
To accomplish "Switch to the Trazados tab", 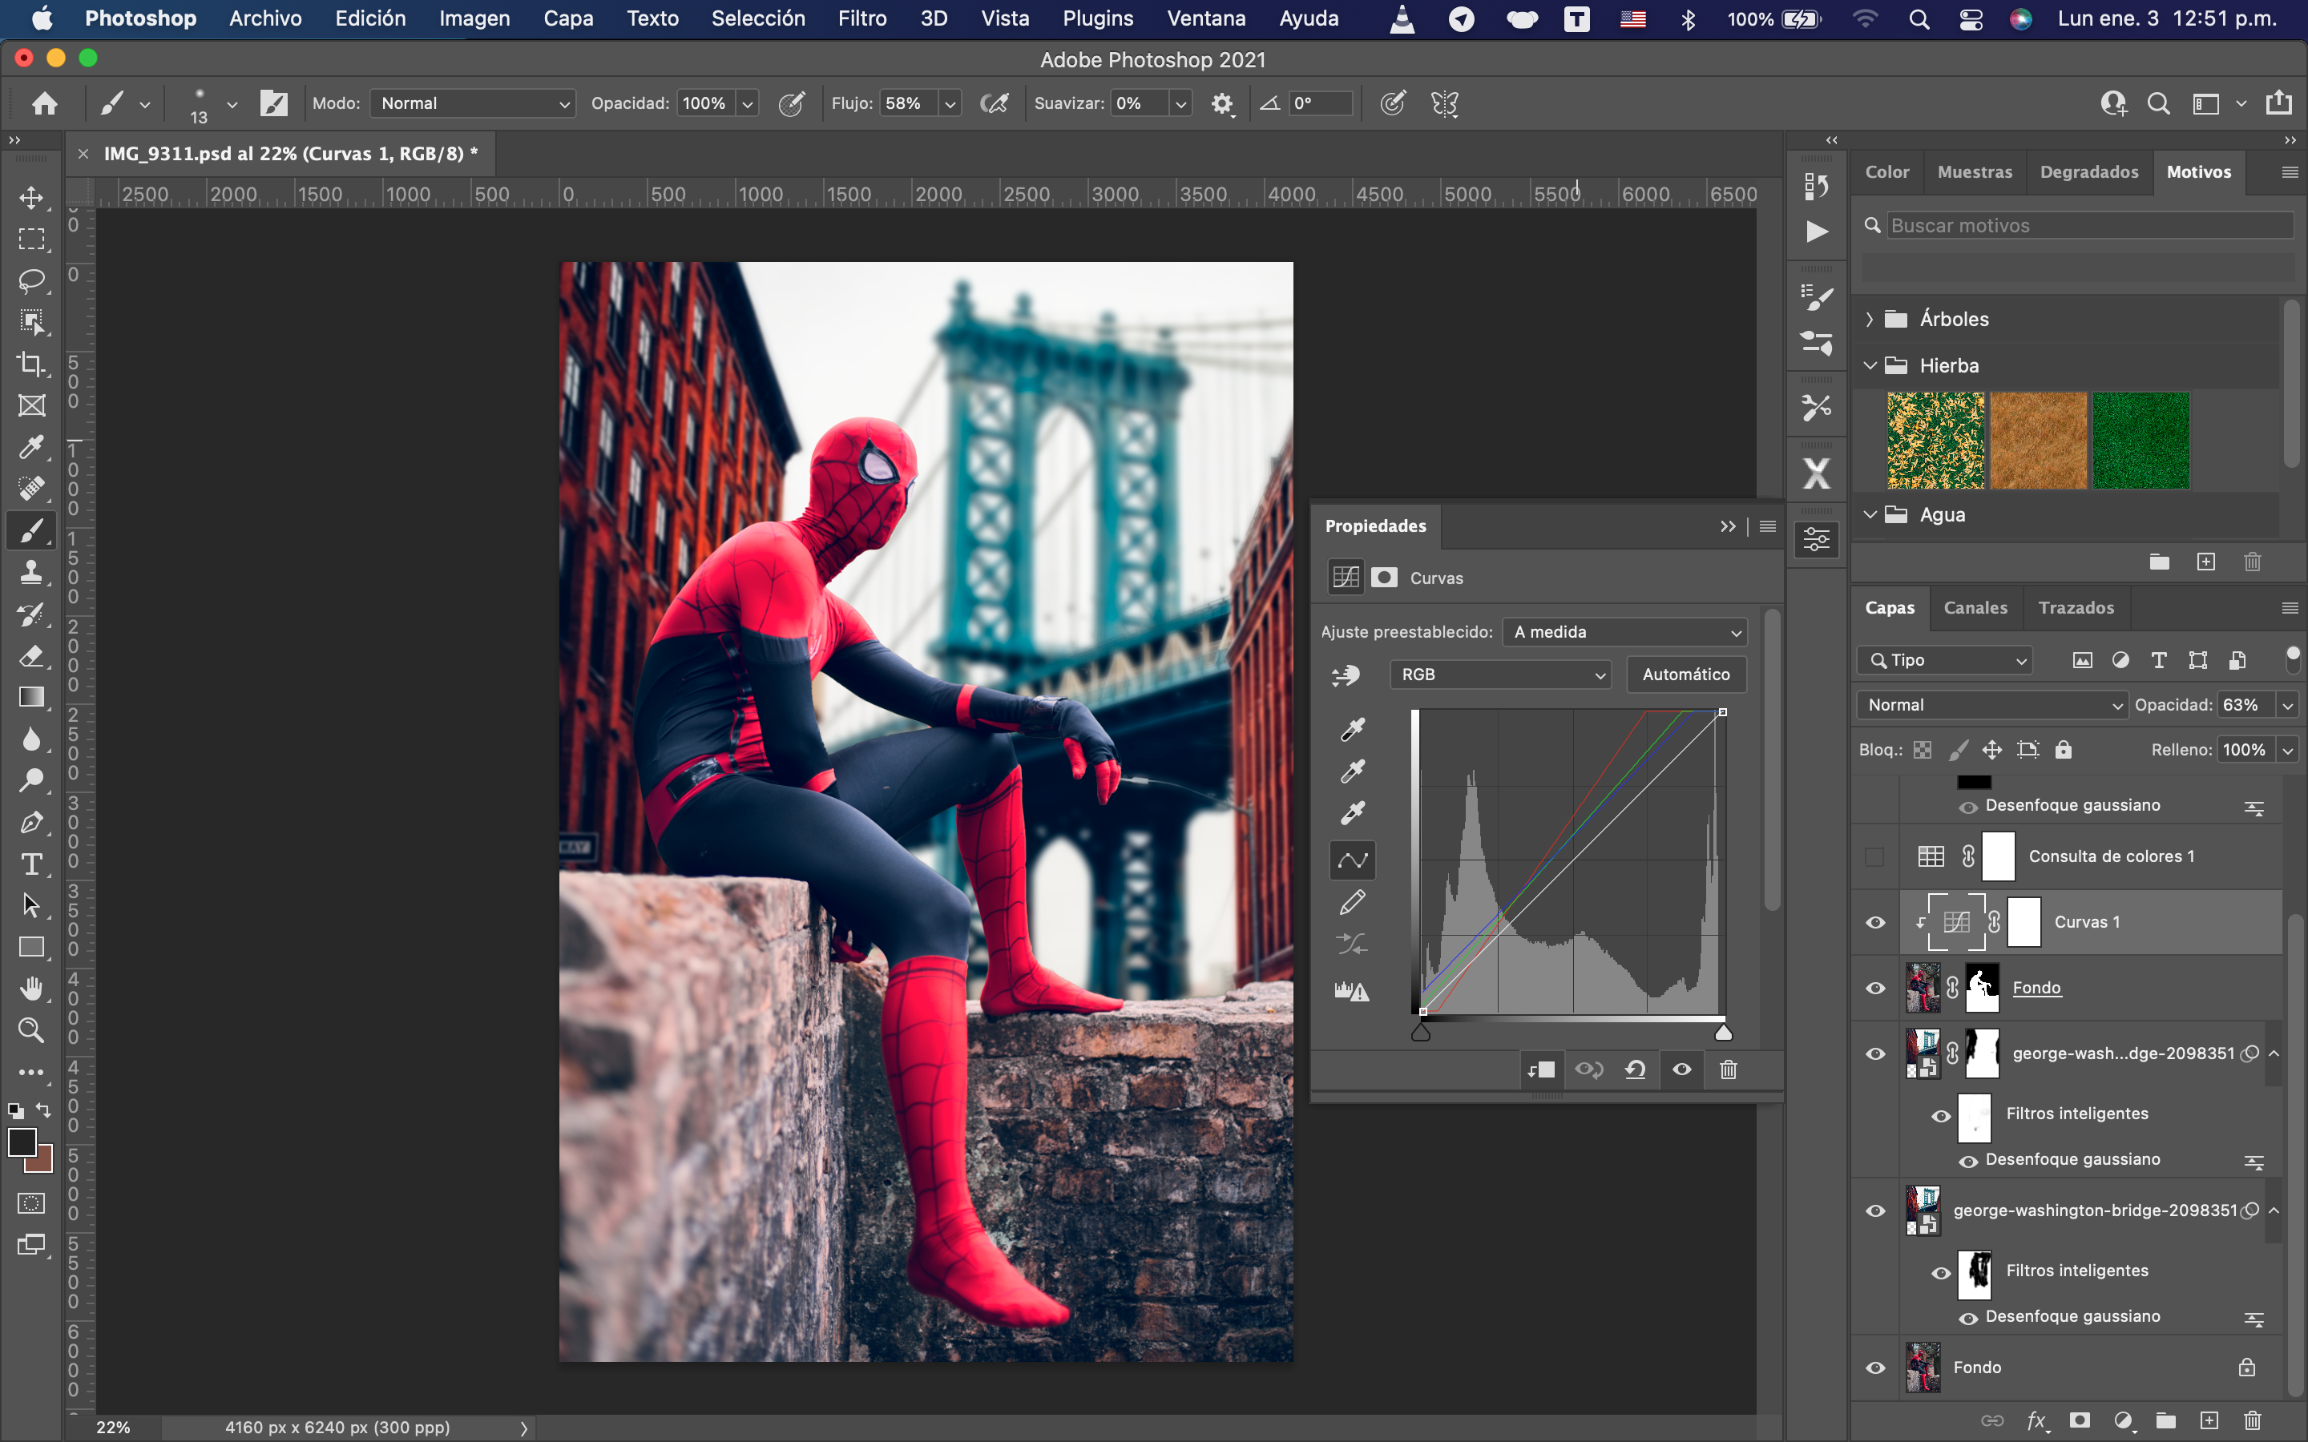I will point(2076,607).
